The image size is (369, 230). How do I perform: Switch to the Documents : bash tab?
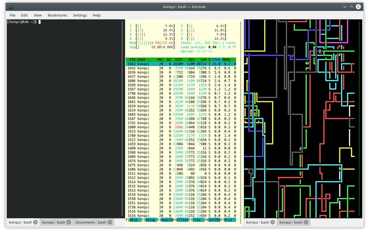tap(90, 222)
